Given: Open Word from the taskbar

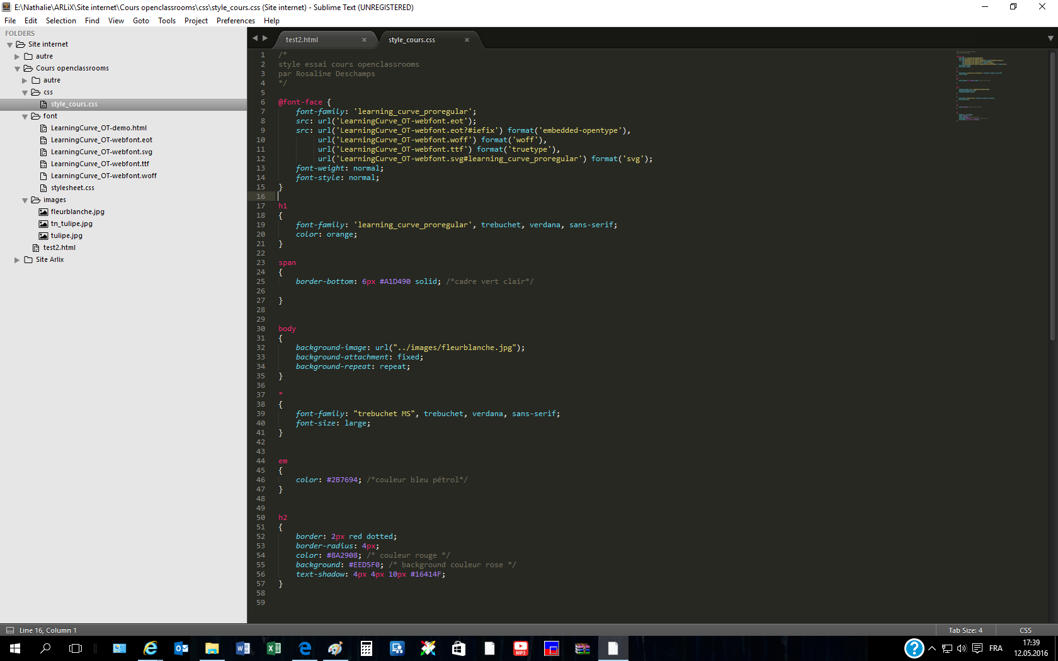Looking at the screenshot, I should pos(242,648).
